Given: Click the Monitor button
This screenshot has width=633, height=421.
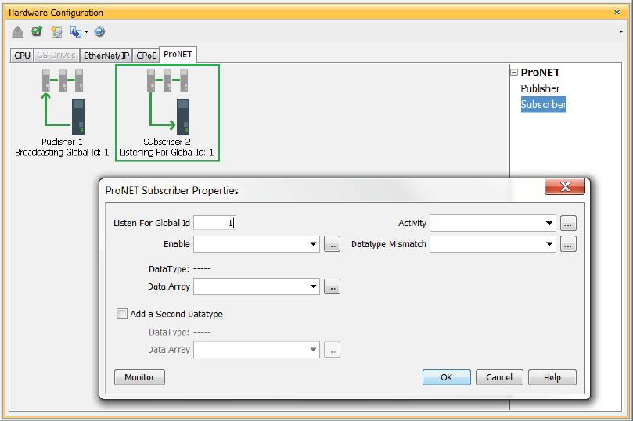Looking at the screenshot, I should tap(140, 377).
